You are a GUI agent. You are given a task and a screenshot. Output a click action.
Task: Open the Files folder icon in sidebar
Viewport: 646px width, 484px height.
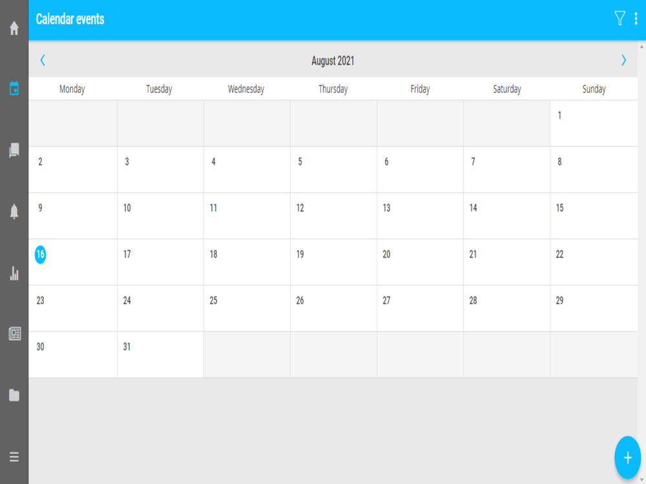click(14, 395)
